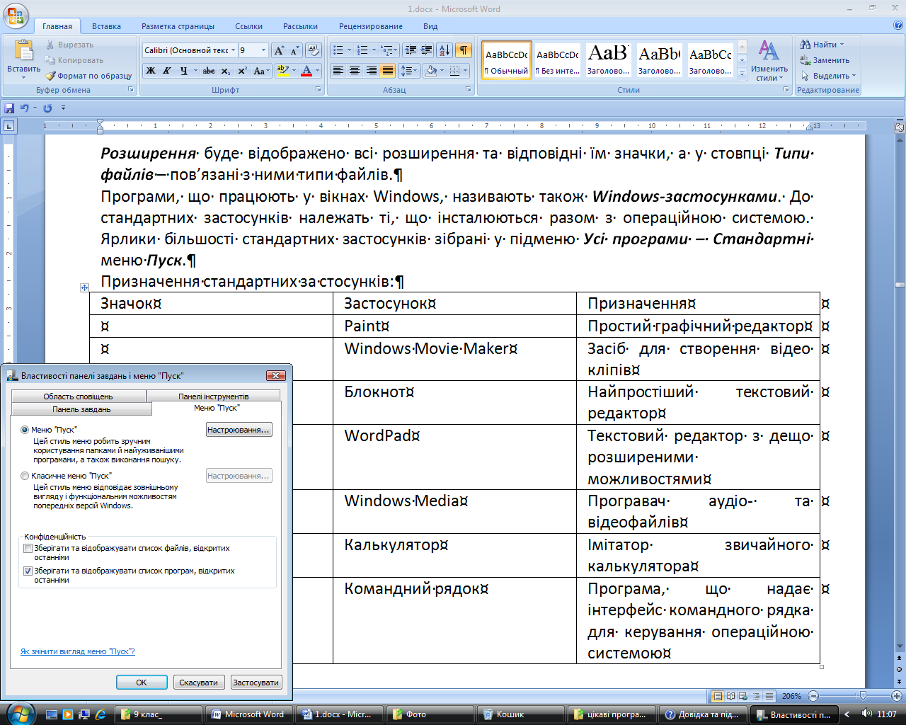Open font size dropdown showing 9

point(264,50)
